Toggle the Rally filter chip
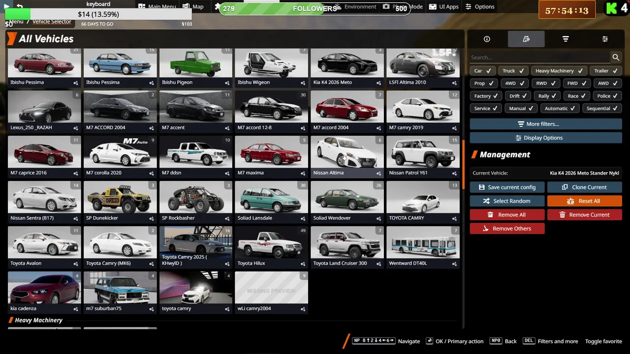Screen dimensions: 630x354 pos(547,96)
